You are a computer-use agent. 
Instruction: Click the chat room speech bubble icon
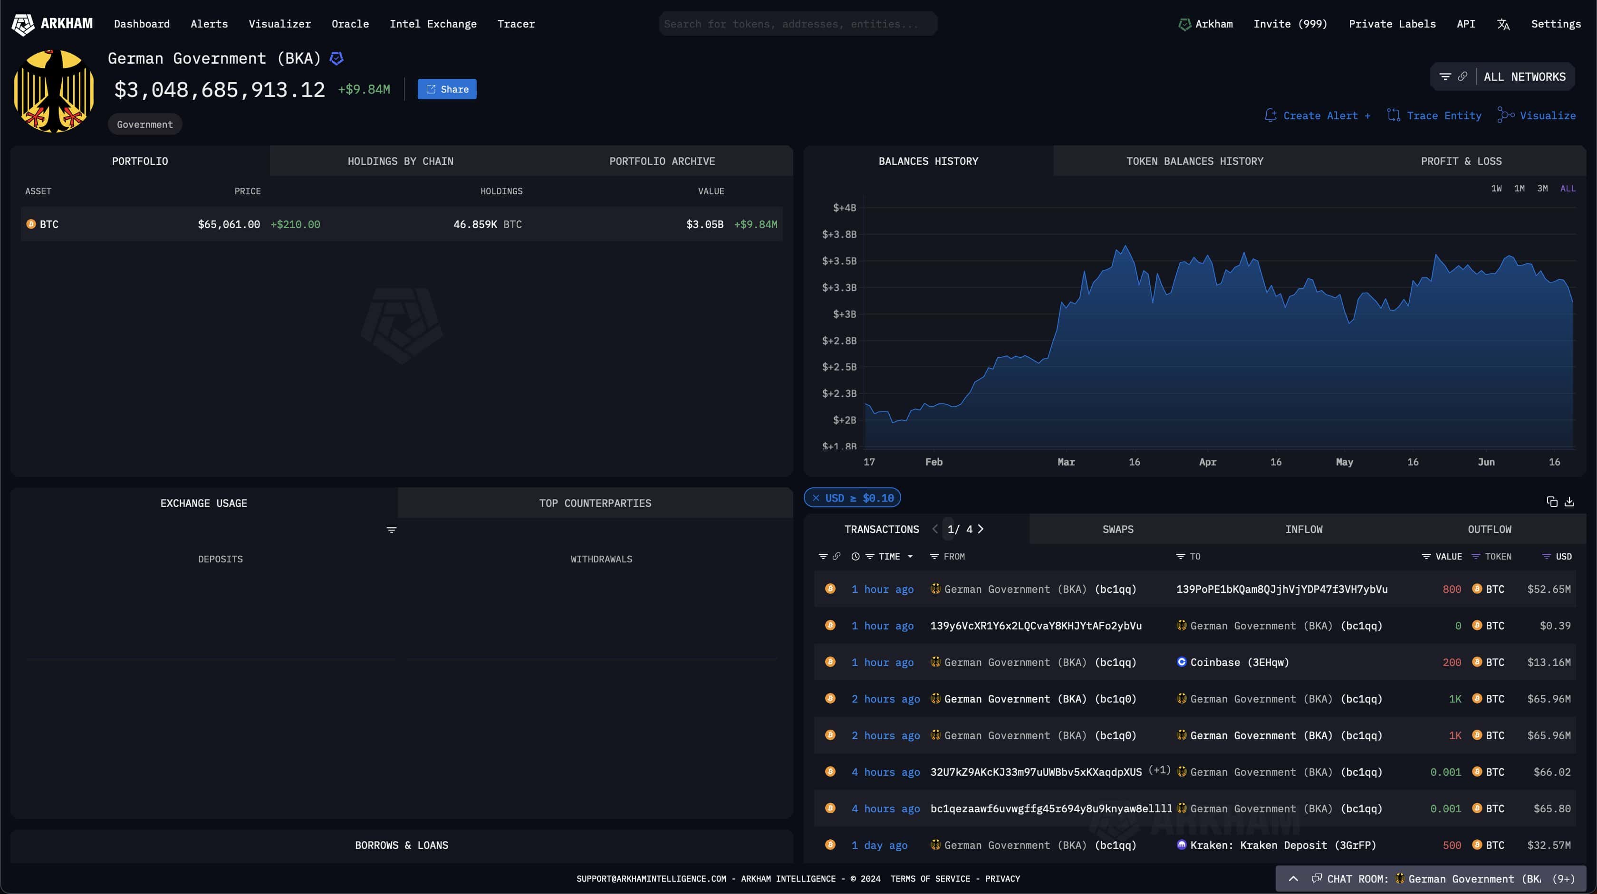1317,878
